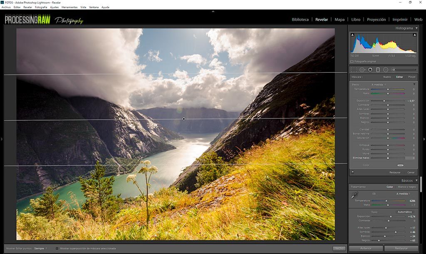Click Nuevo in Máscara row
This screenshot has height=254, width=426.
[x=387, y=77]
